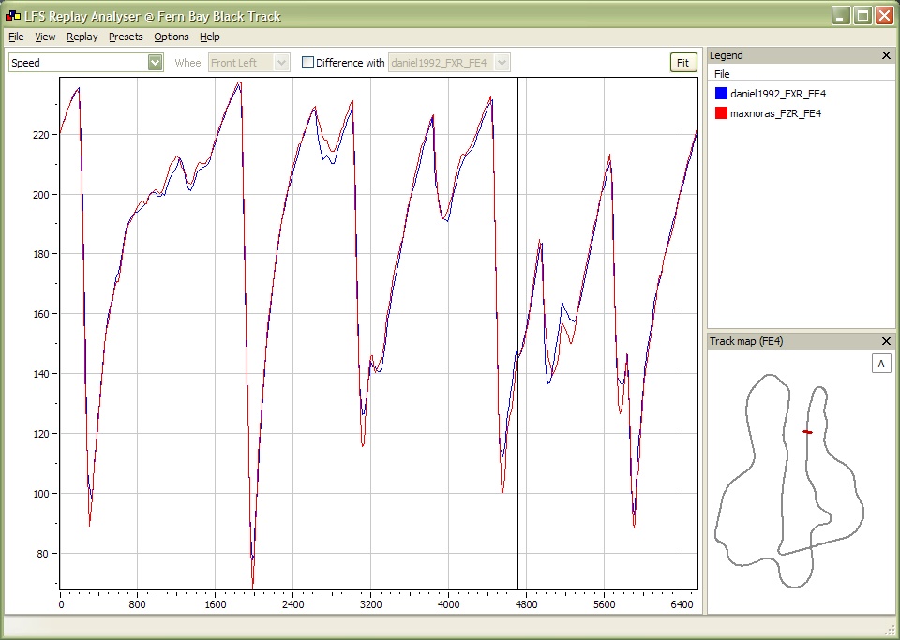The width and height of the screenshot is (900, 640).
Task: Open the Presets menu
Action: click(126, 37)
